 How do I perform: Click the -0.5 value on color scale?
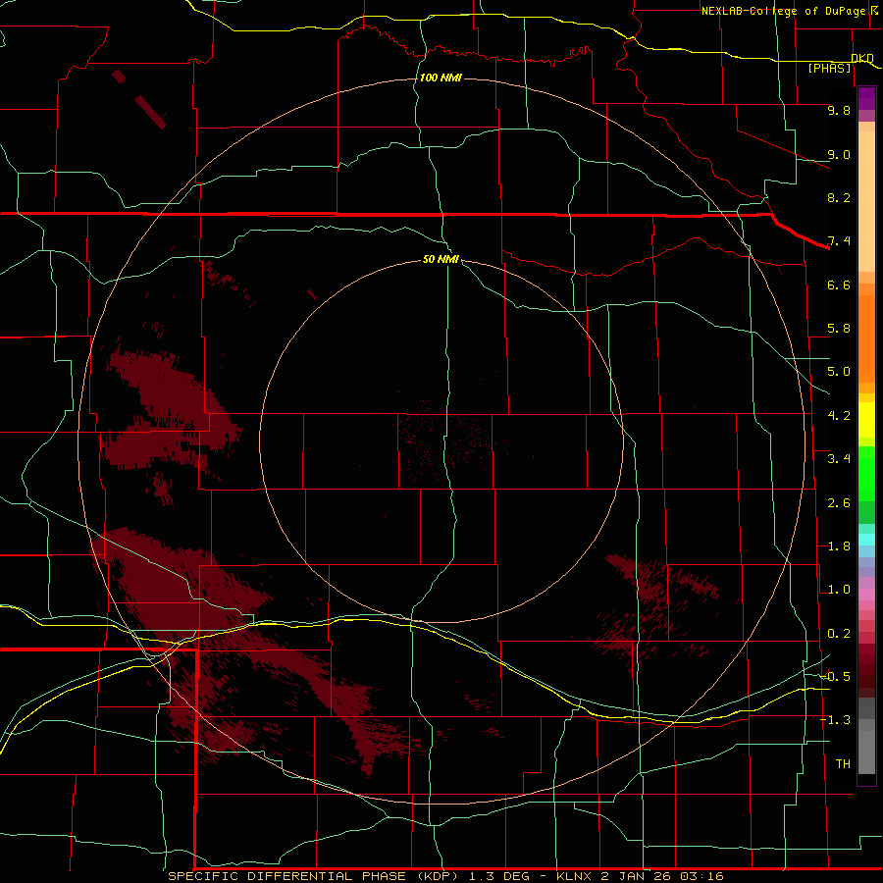[x=836, y=677]
